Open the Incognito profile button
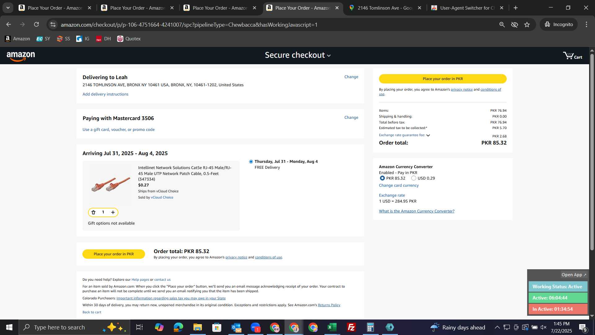 point(559,25)
